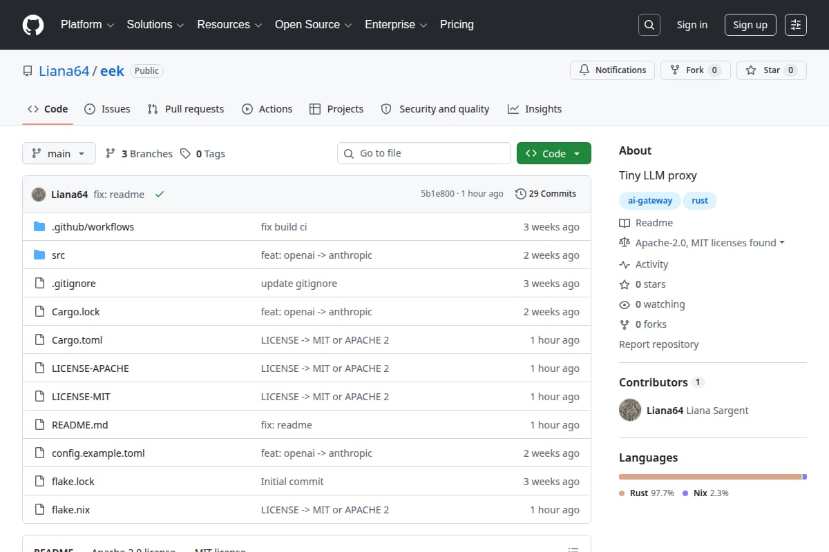
Task: Click the file icon next to flake.nix
Action: pos(39,510)
